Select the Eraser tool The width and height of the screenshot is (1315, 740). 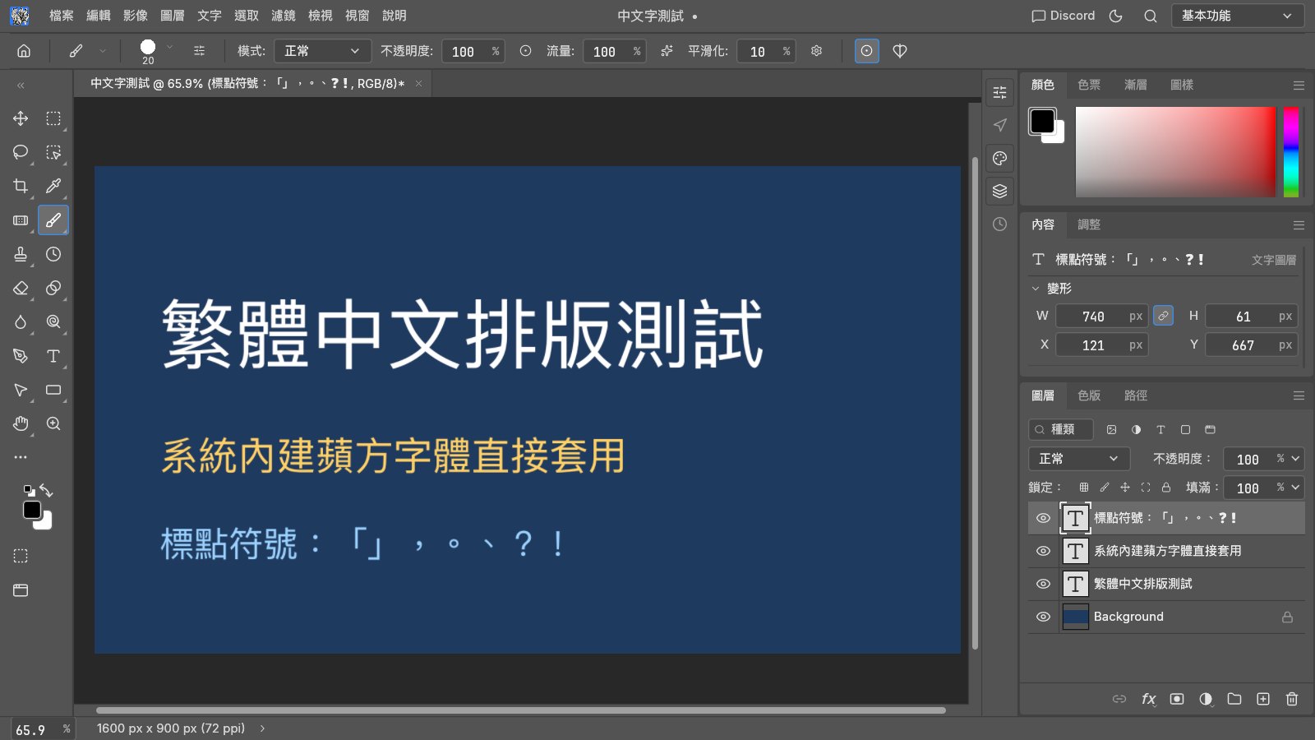tap(21, 288)
